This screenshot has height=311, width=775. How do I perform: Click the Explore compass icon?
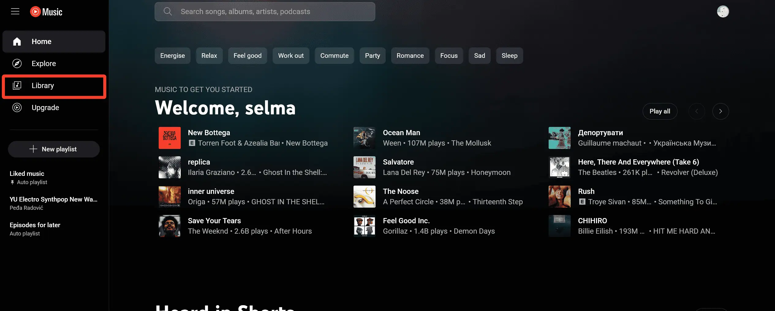click(x=17, y=64)
